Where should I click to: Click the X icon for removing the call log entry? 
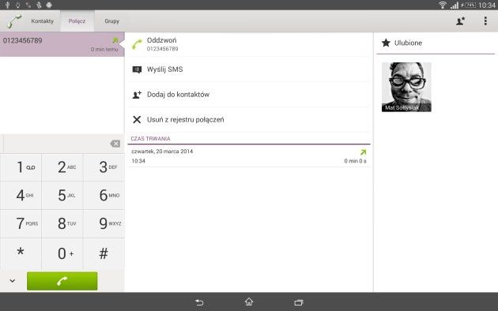[137, 119]
